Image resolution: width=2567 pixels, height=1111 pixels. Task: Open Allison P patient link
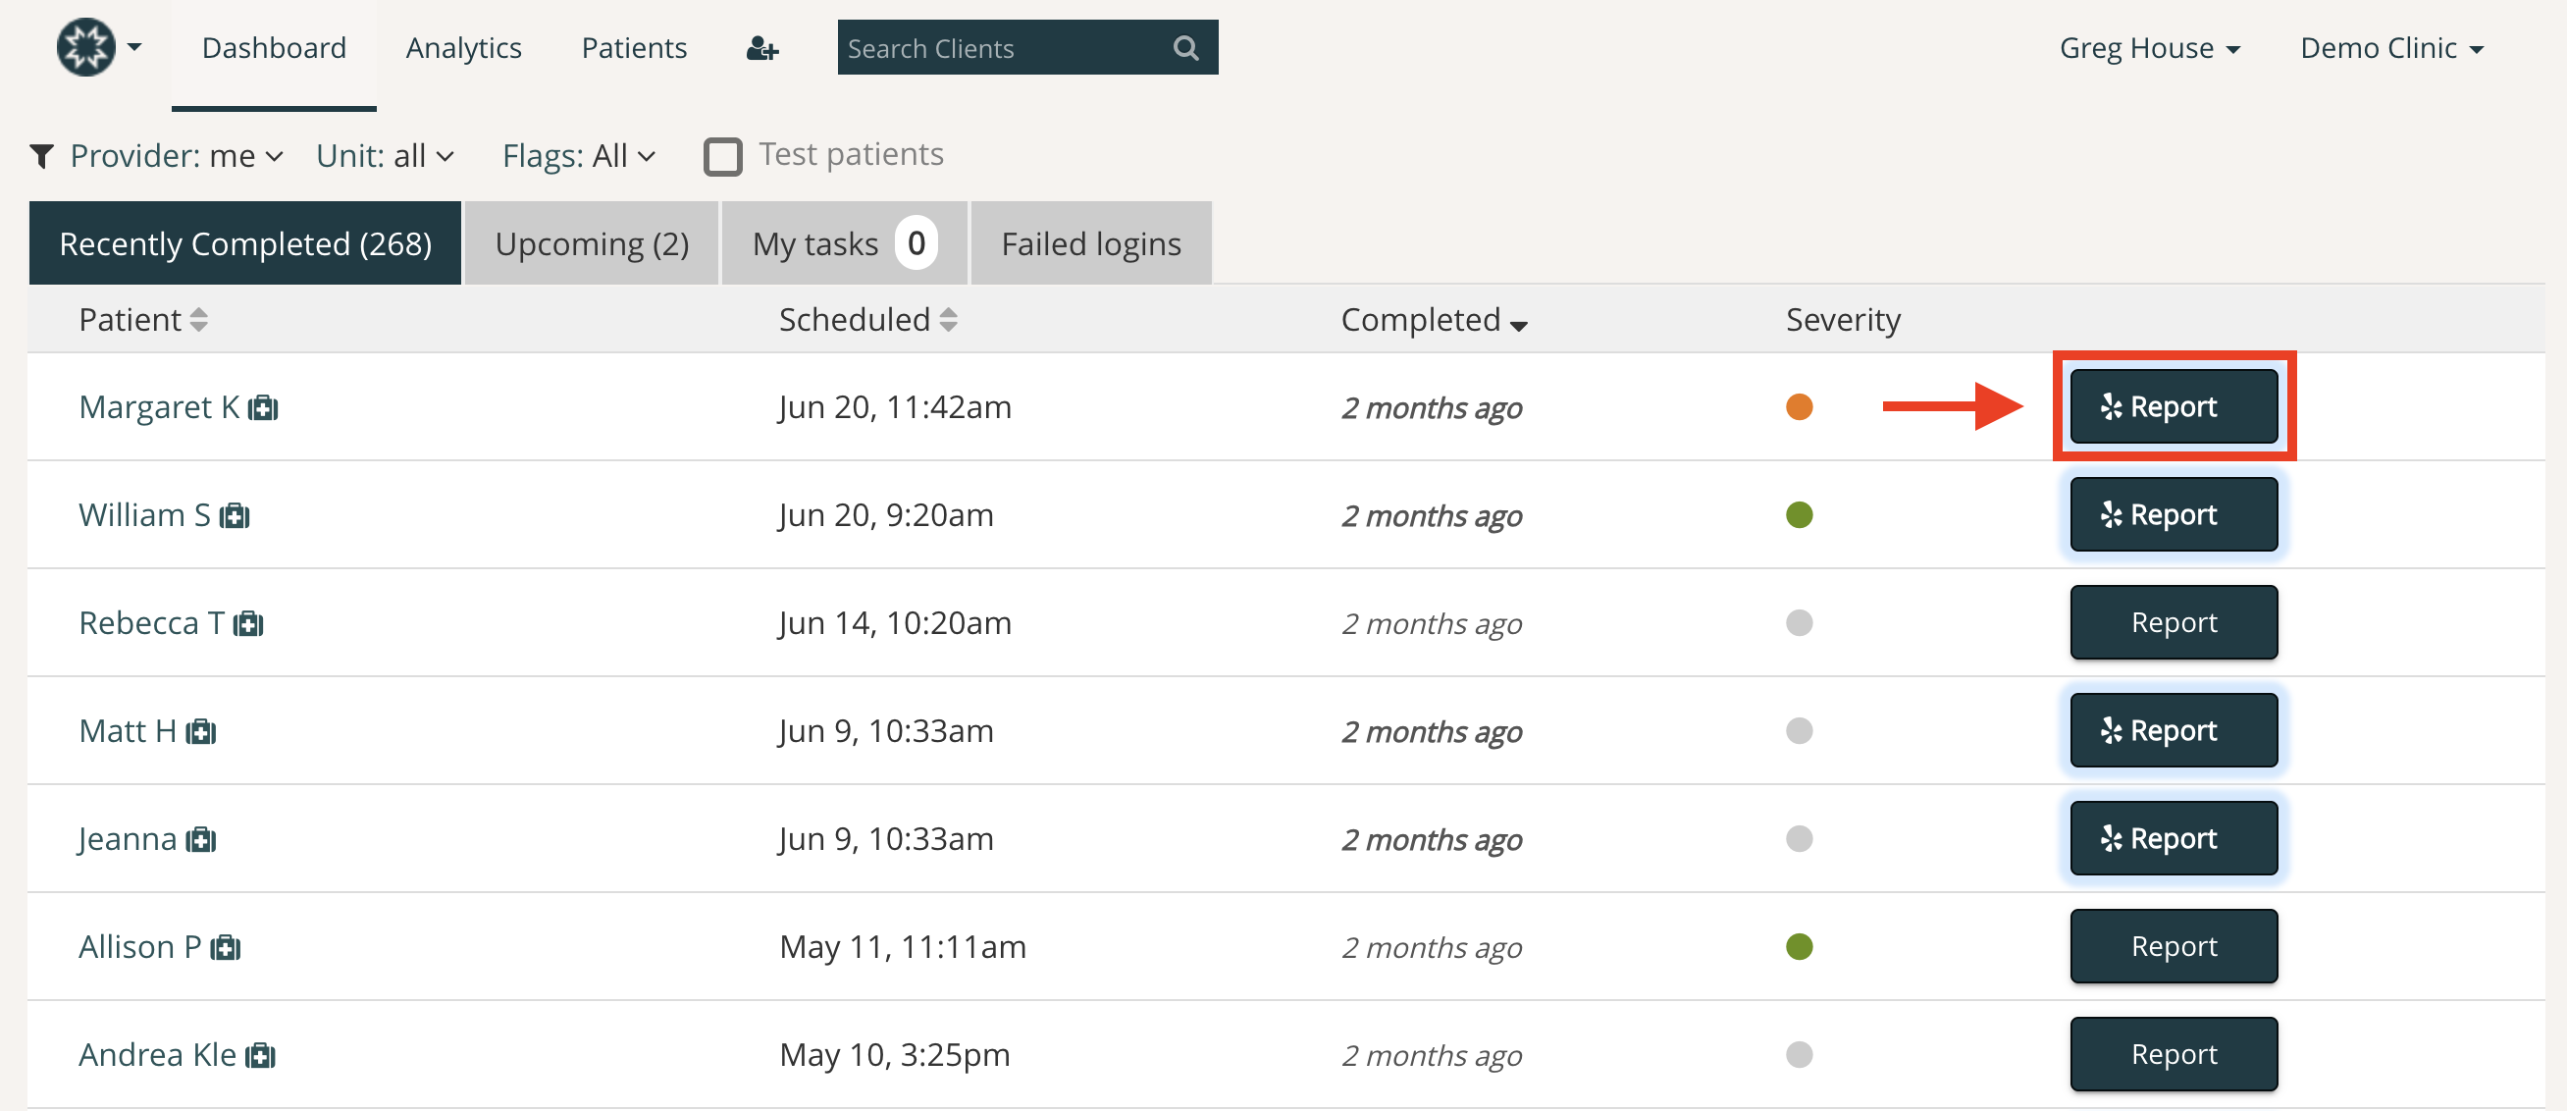(140, 946)
